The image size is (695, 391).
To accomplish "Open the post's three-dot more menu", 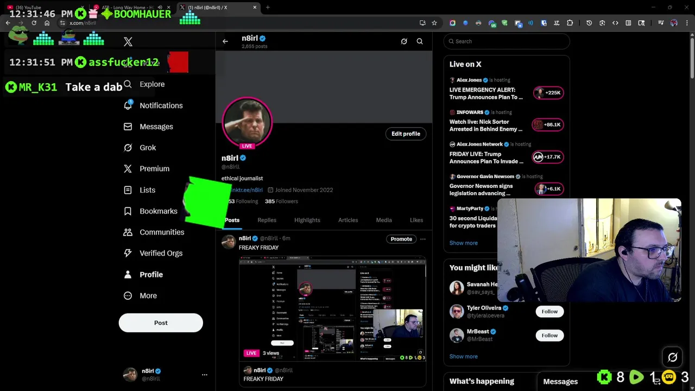I will click(x=423, y=239).
